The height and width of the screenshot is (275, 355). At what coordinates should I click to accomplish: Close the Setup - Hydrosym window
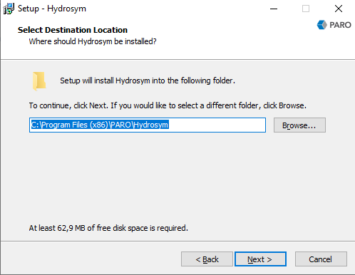[339, 9]
